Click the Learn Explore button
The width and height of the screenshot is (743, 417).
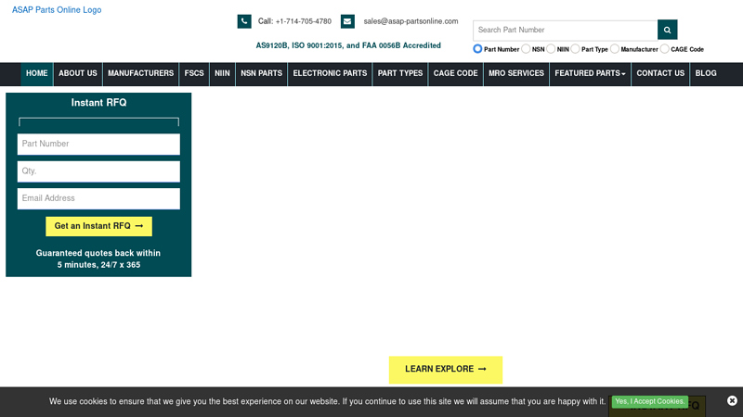point(446,370)
